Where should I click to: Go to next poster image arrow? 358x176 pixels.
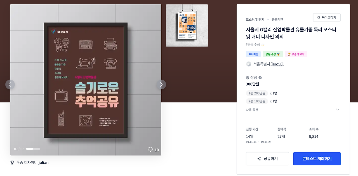click(161, 85)
